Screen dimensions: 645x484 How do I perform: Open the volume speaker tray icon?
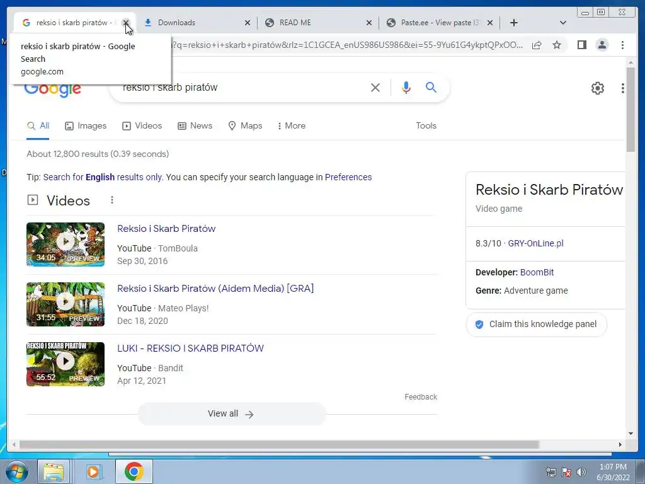pyautogui.click(x=581, y=472)
